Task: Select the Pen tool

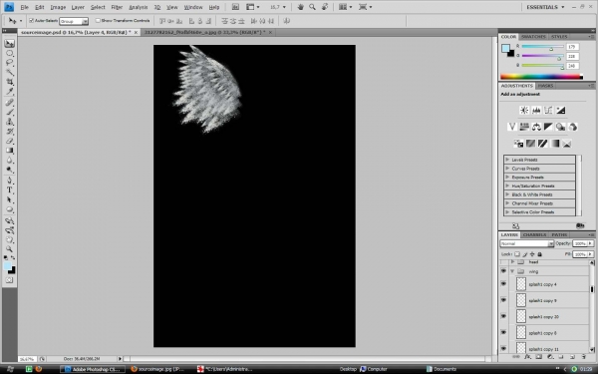Action: (10, 181)
